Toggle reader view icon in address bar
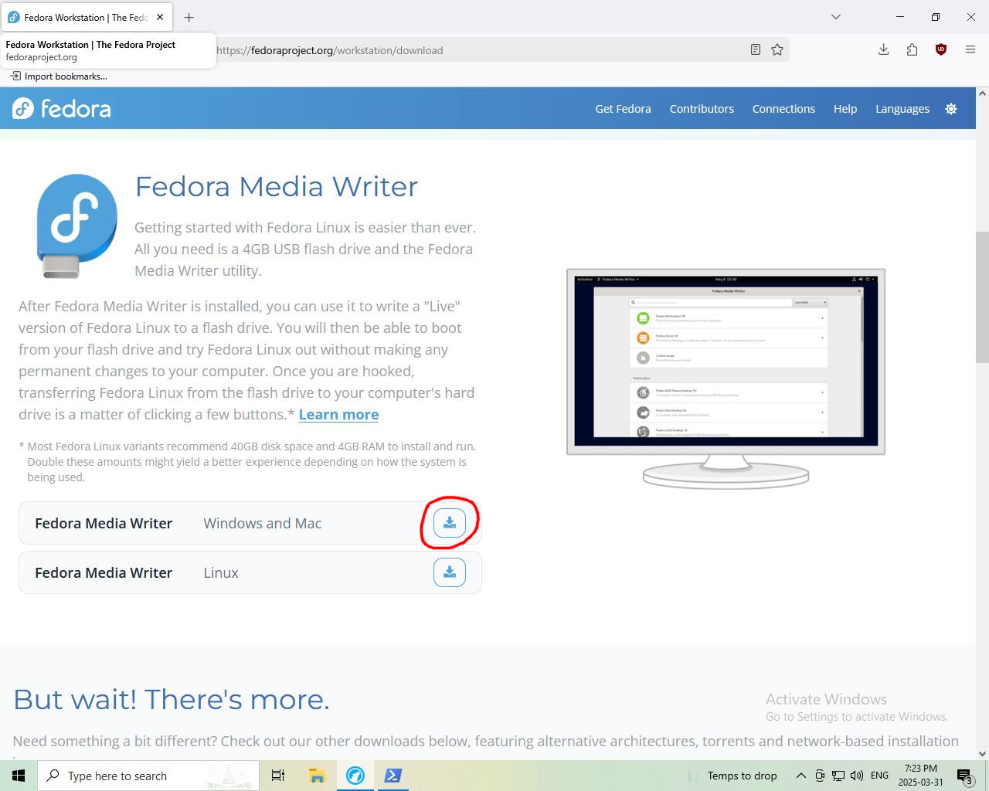989x791 pixels. [x=756, y=49]
